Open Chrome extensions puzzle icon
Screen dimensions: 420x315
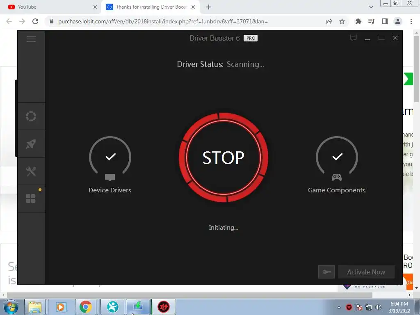[x=358, y=21]
